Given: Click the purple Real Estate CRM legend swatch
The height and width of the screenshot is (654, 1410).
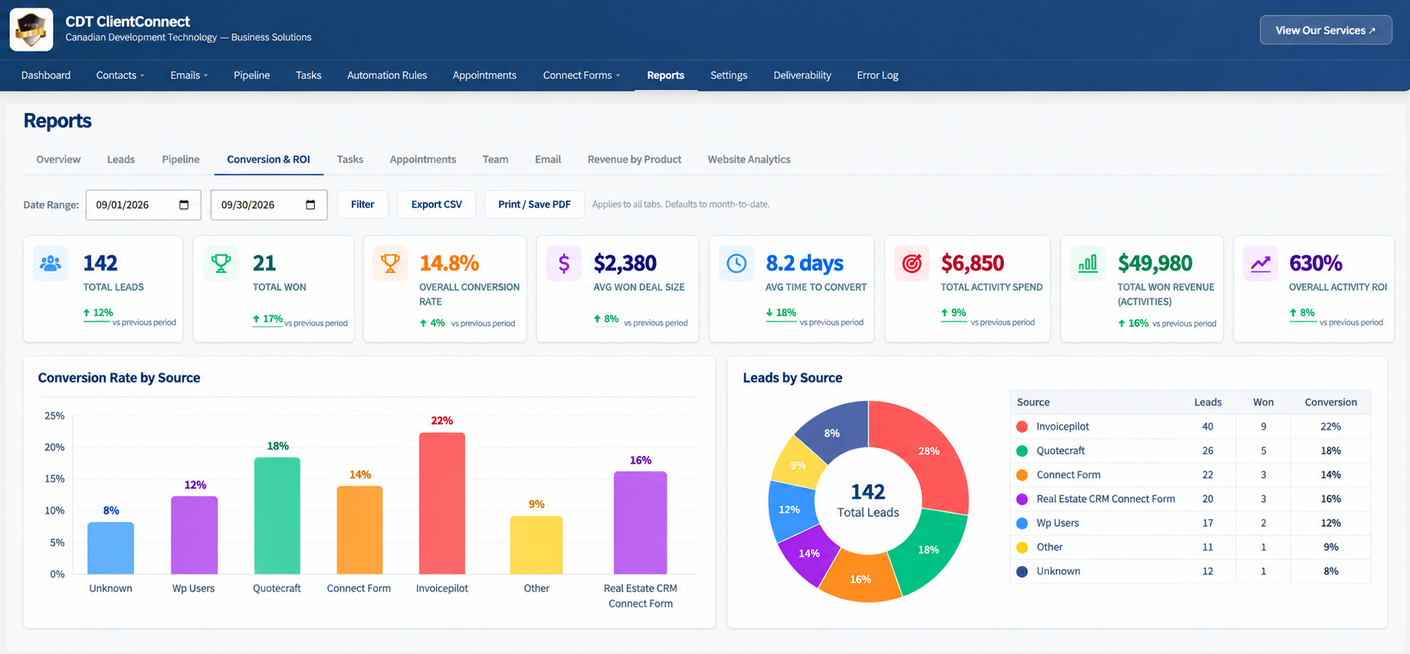Looking at the screenshot, I should point(1021,499).
